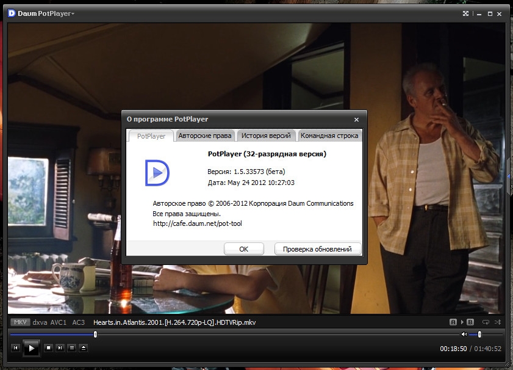Mute audio using the speaker icon

[464, 334]
